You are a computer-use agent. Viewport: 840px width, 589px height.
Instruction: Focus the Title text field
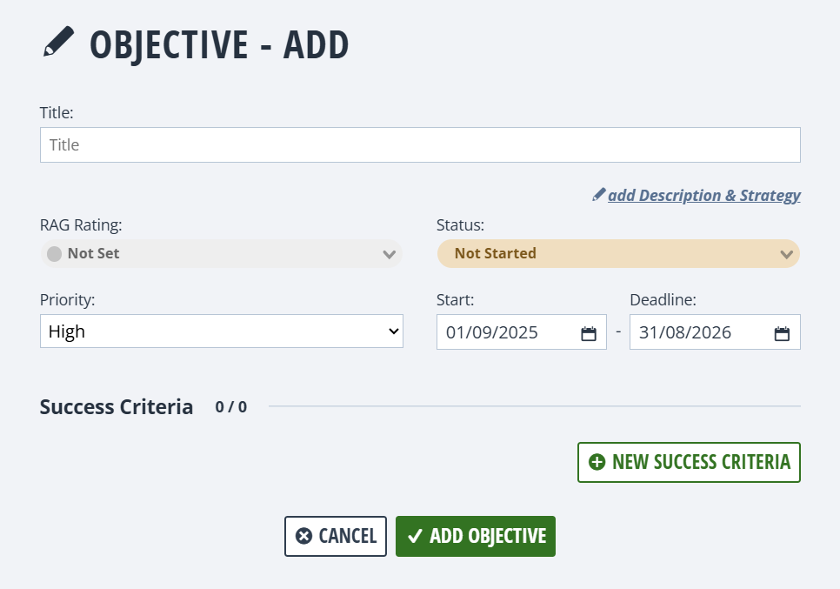click(421, 144)
